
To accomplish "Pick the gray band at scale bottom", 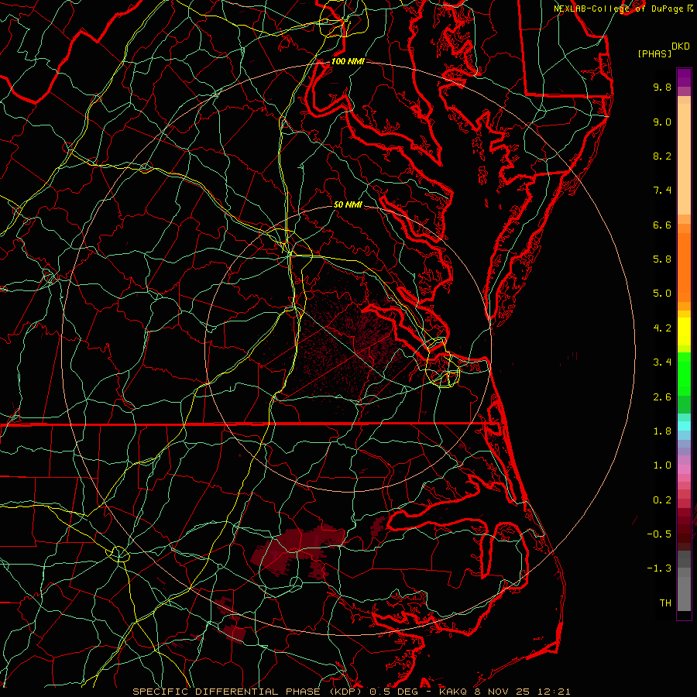I will coord(684,580).
